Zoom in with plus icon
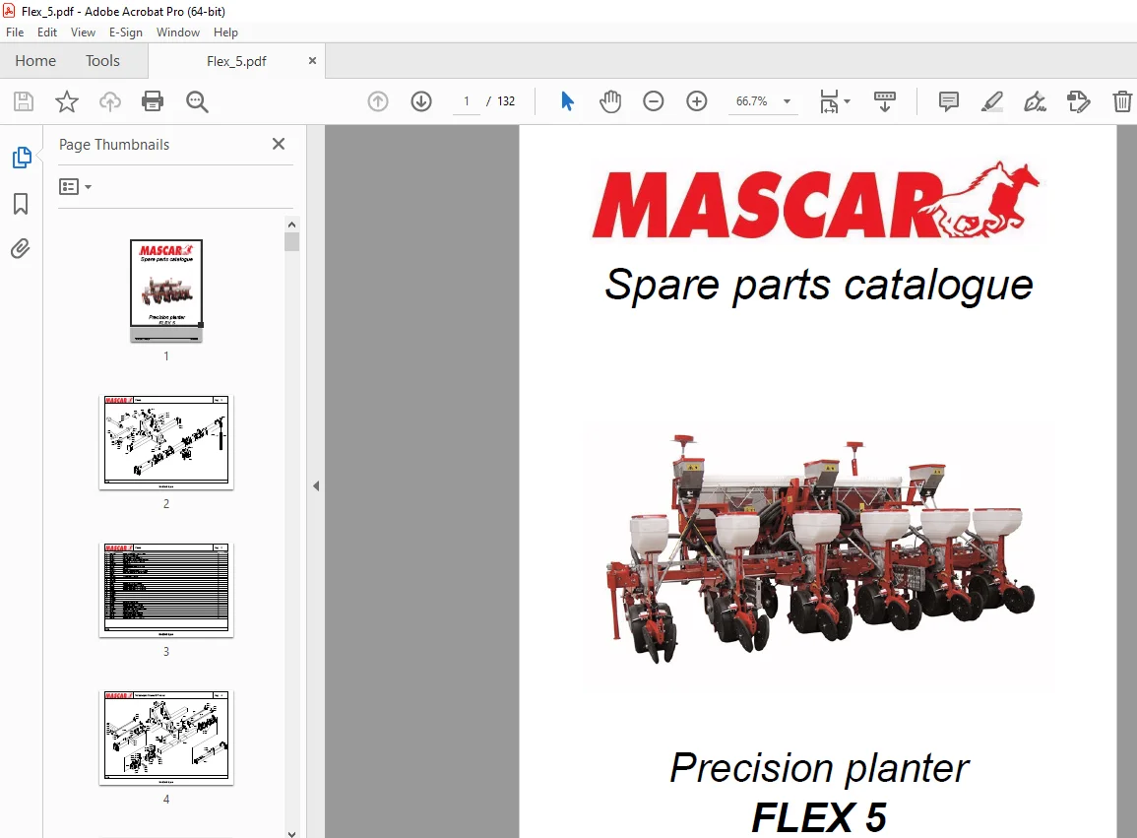The width and height of the screenshot is (1137, 838). [x=697, y=101]
